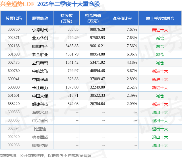Click greyed stock 海螺水泥

point(40,112)
